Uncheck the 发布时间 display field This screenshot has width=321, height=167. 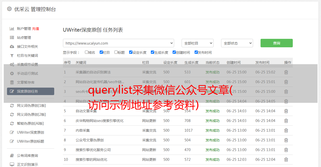(196, 52)
